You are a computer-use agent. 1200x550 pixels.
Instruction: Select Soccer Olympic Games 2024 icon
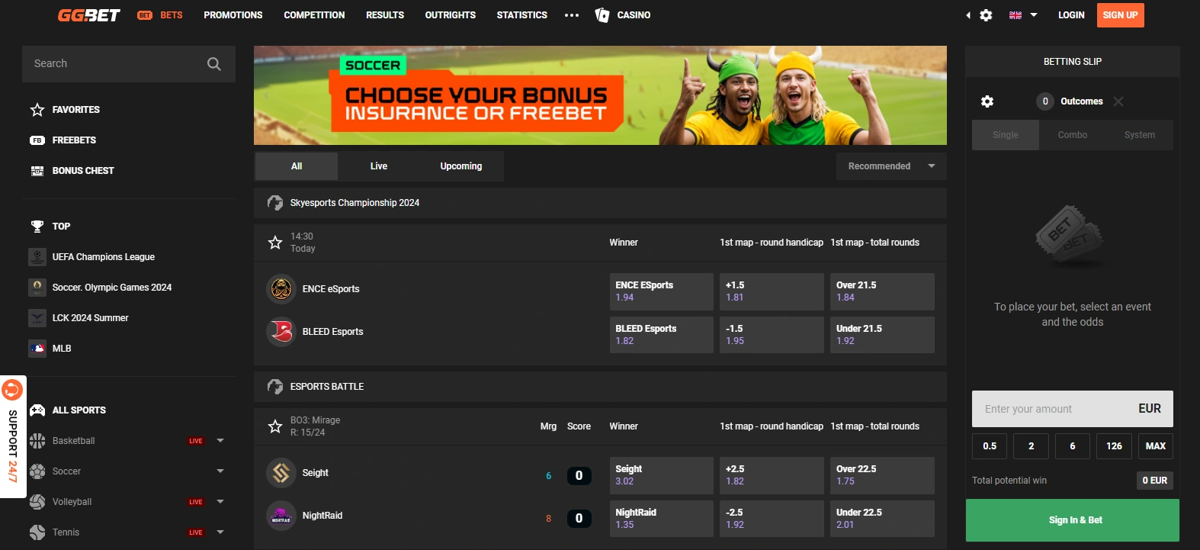click(x=37, y=288)
